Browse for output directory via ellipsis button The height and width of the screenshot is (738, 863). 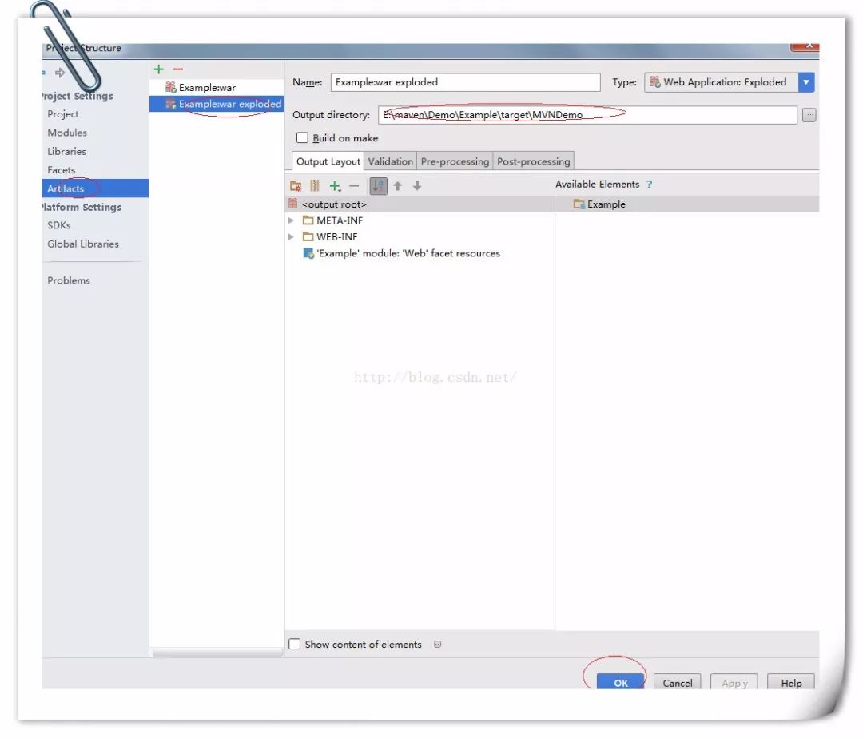coord(809,115)
